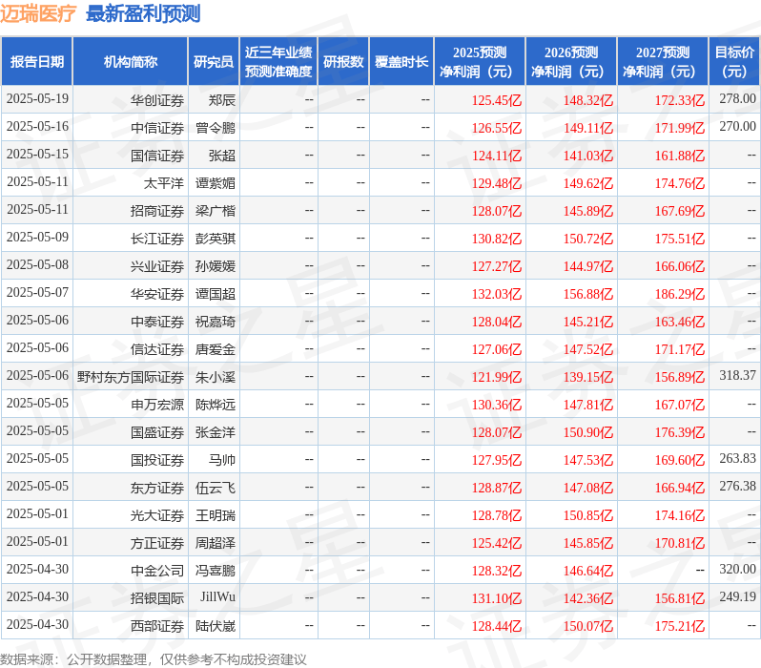Image resolution: width=761 pixels, height=668 pixels.
Task: Click the 131.10亿 profit forecast value
Action: click(x=497, y=598)
